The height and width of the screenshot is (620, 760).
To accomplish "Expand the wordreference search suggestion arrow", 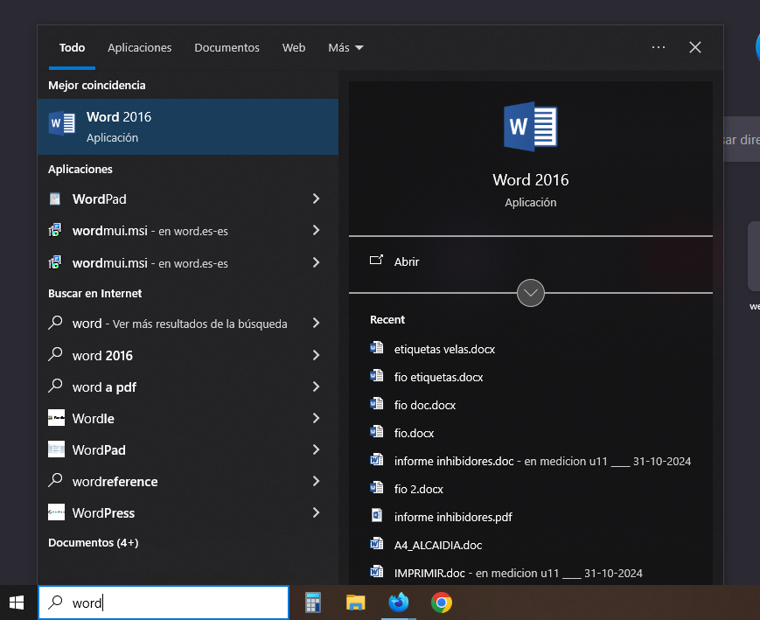I will 316,481.
